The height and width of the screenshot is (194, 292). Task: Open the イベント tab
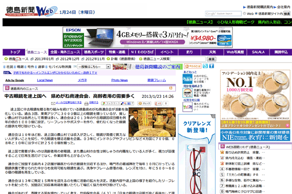pos(166,52)
